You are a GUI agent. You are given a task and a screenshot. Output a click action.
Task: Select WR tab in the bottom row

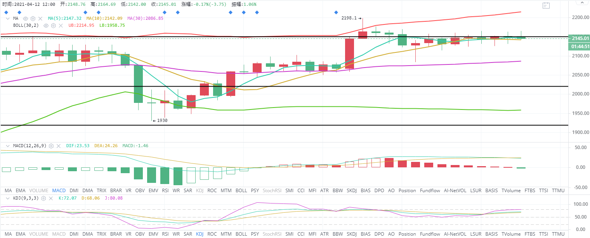click(176, 234)
